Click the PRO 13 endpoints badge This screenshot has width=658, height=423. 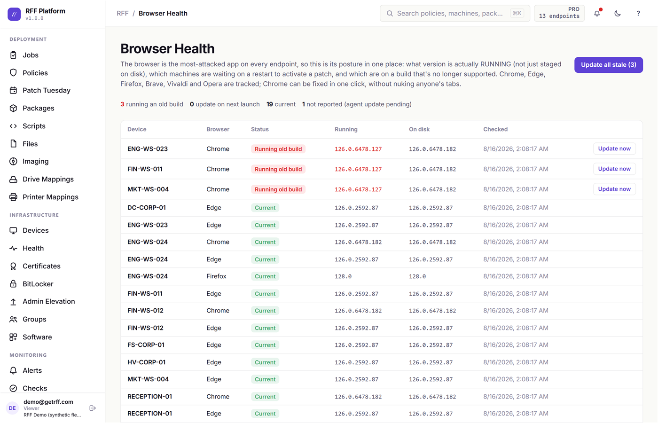coord(559,13)
